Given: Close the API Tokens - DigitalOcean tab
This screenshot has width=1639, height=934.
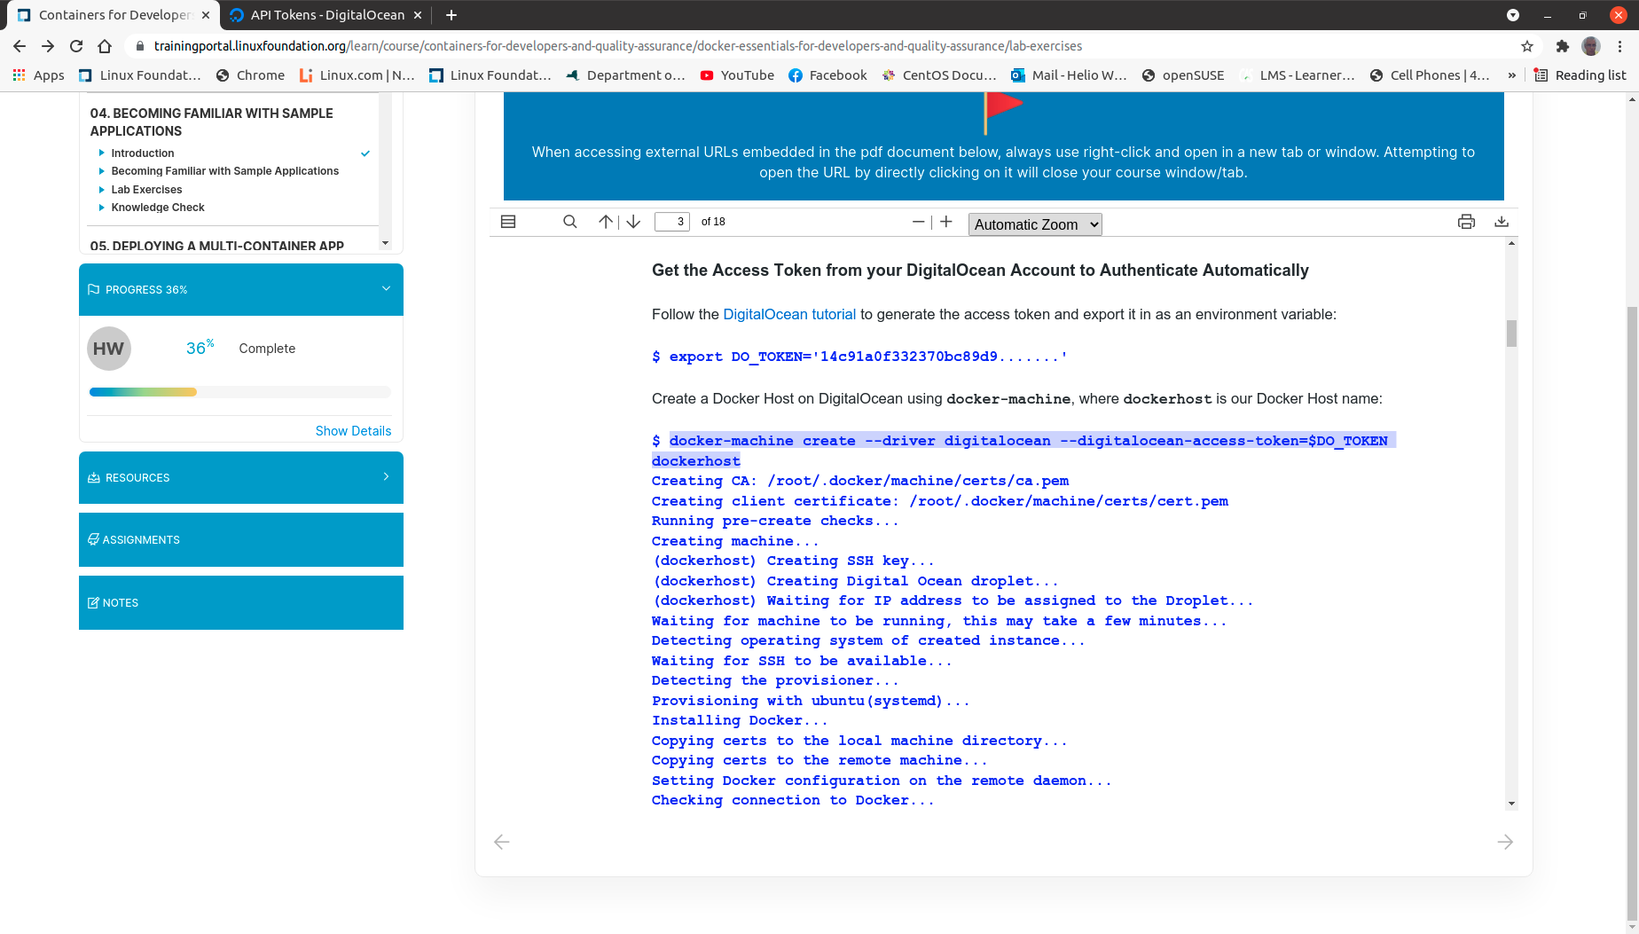Looking at the screenshot, I should [418, 15].
